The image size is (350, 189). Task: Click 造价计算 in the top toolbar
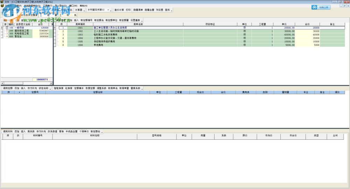(x=119, y=10)
